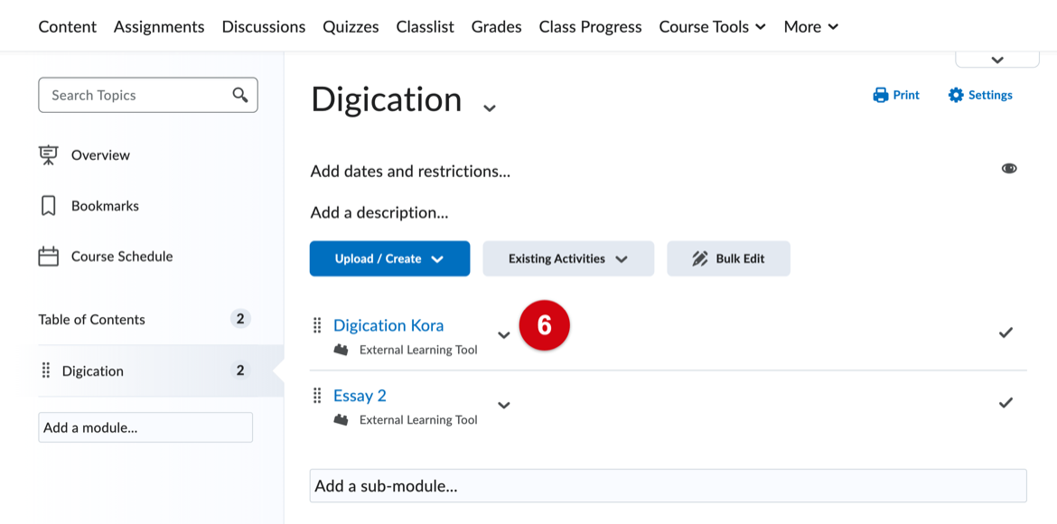Image resolution: width=1057 pixels, height=524 pixels.
Task: Click the collapsed chevron tab at top right
Action: pos(997,60)
